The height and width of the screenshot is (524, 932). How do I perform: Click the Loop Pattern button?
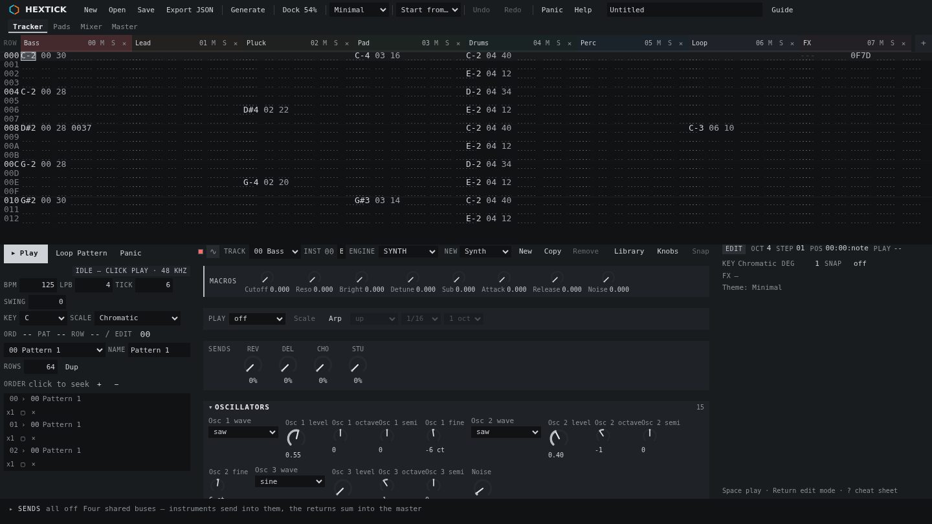[82, 254]
